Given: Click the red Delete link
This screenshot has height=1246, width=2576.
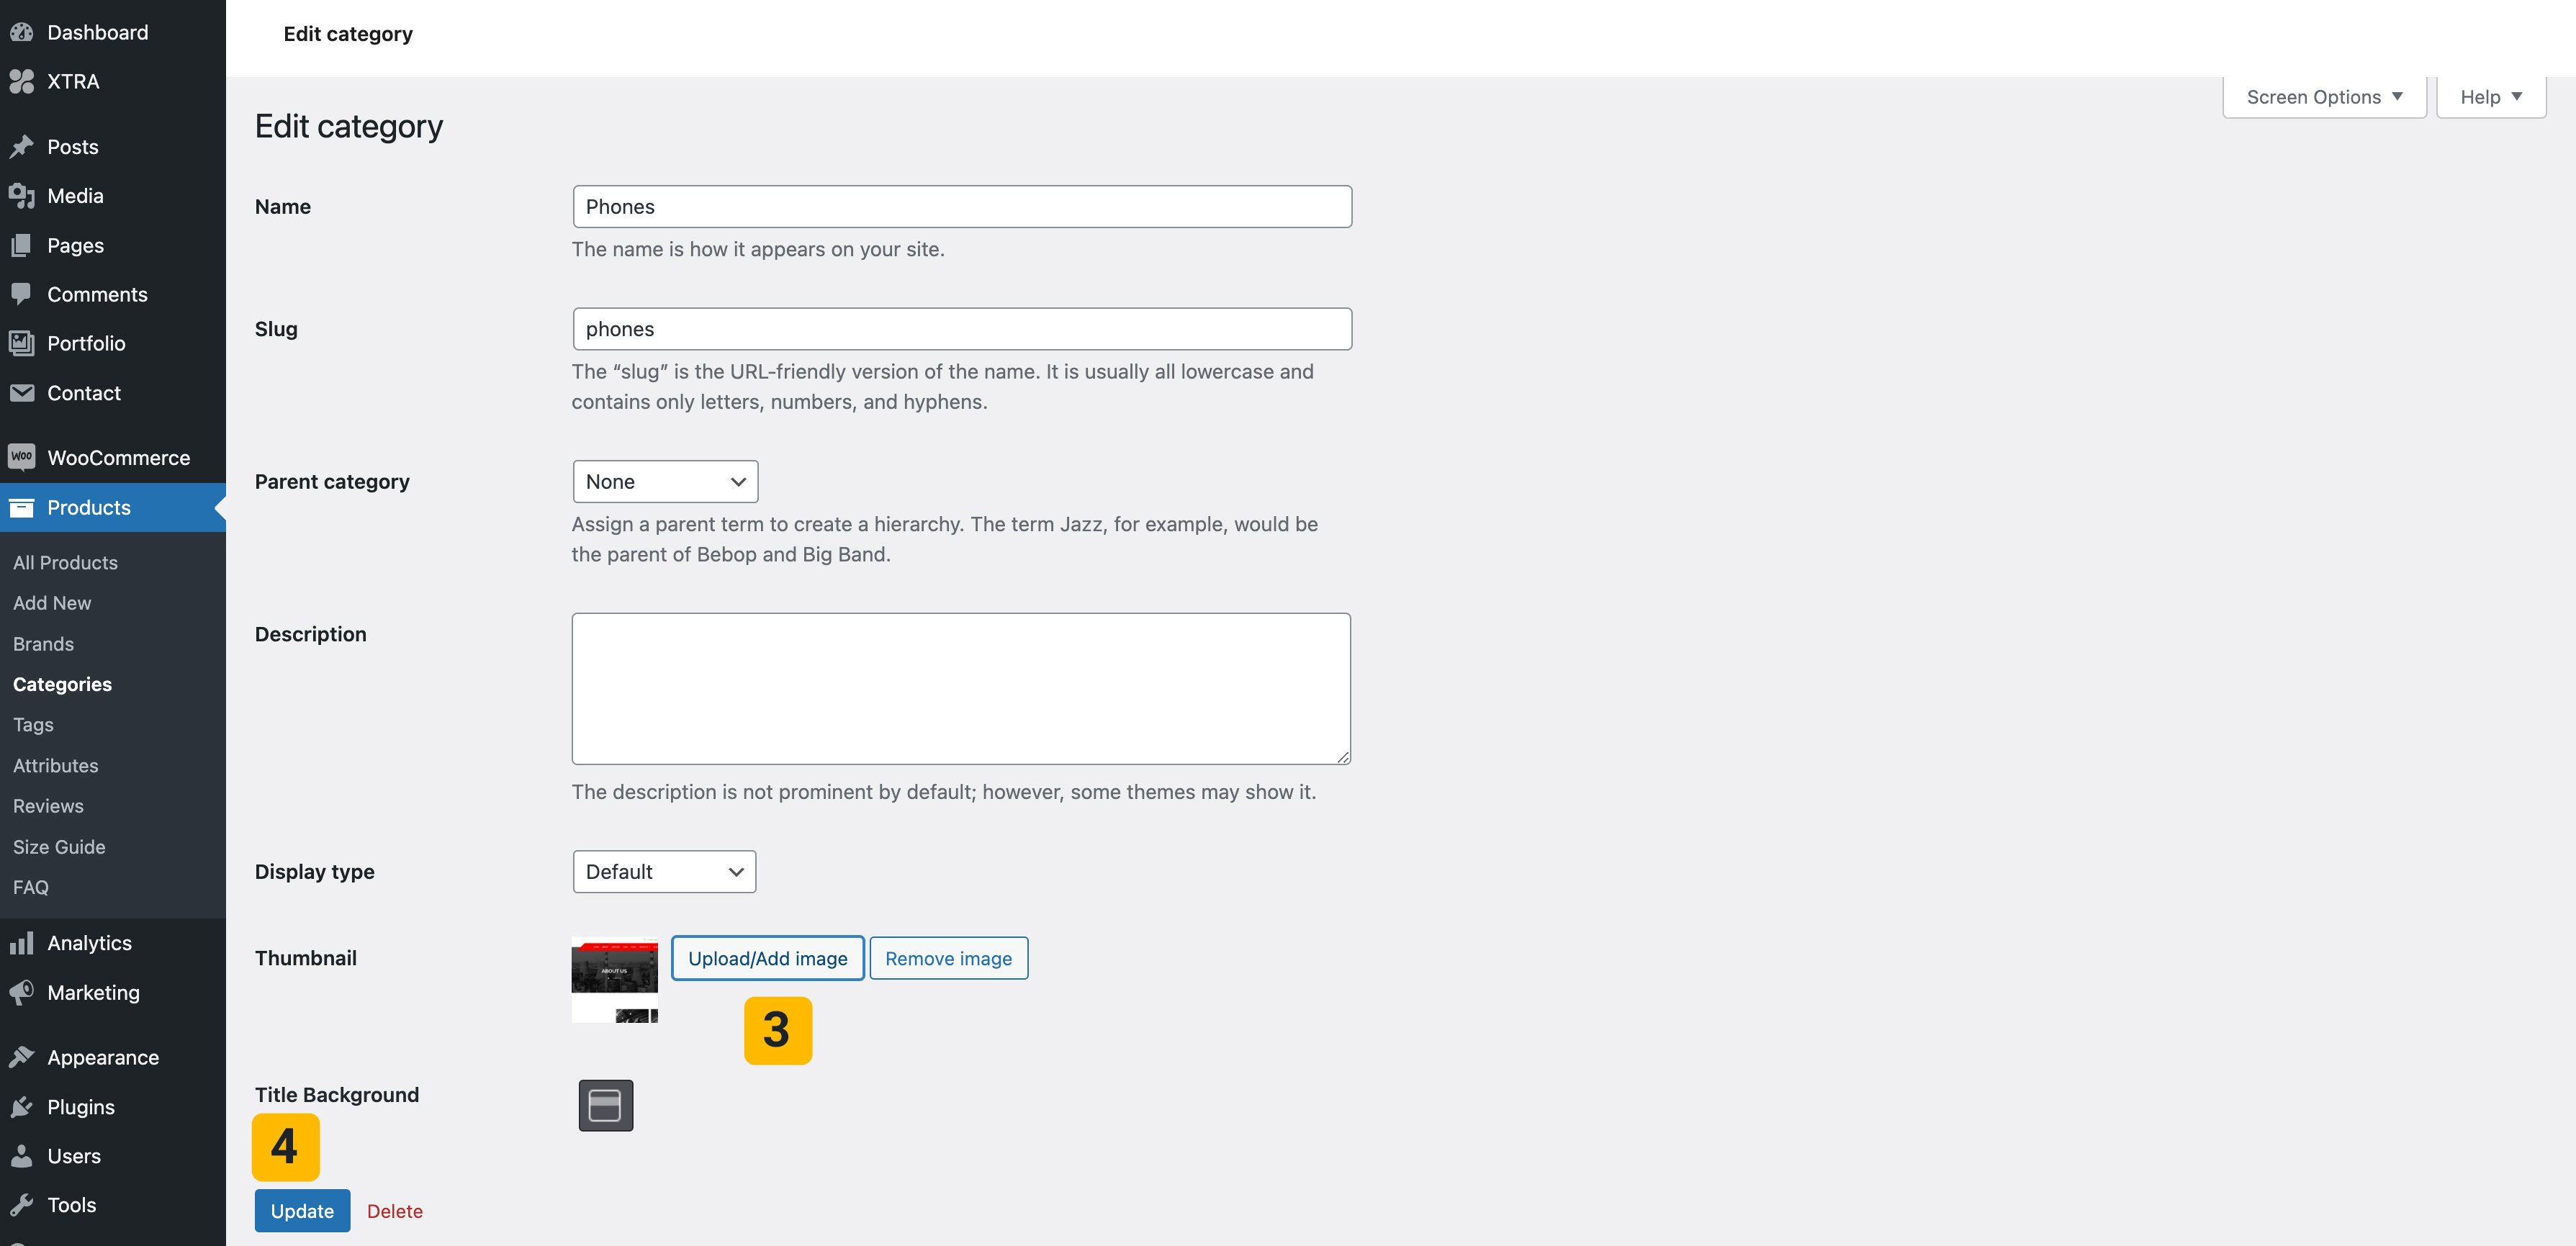Looking at the screenshot, I should (395, 1210).
